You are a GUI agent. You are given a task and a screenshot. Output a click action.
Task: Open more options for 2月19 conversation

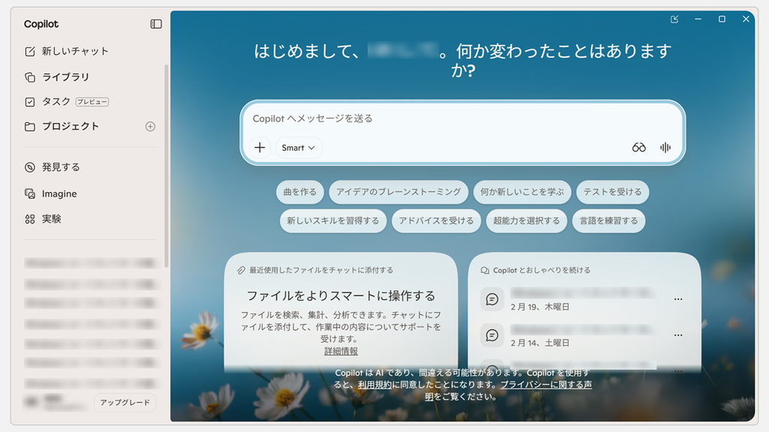tap(678, 299)
